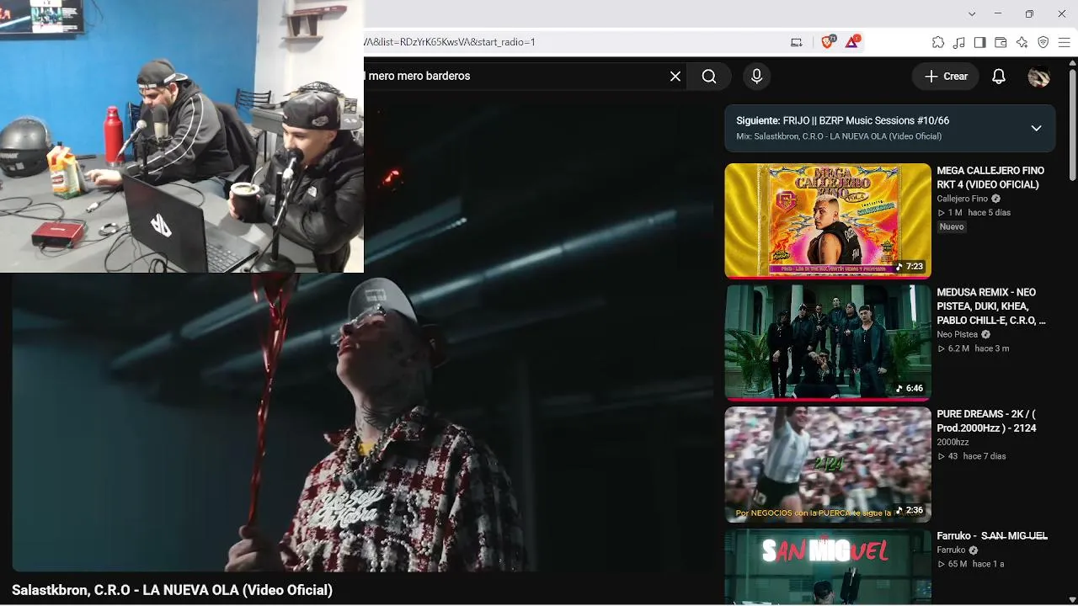Toggle the browser sidebar panel icon

click(980, 42)
